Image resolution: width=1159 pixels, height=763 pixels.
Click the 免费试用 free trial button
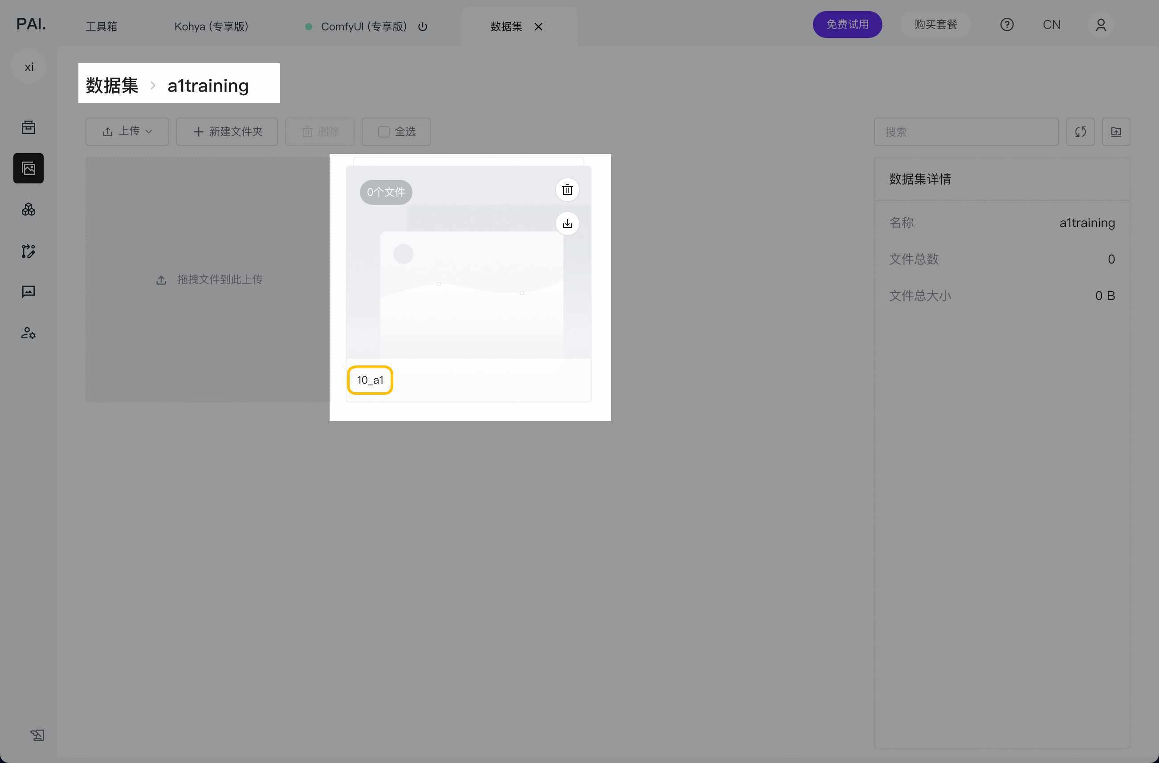(847, 25)
